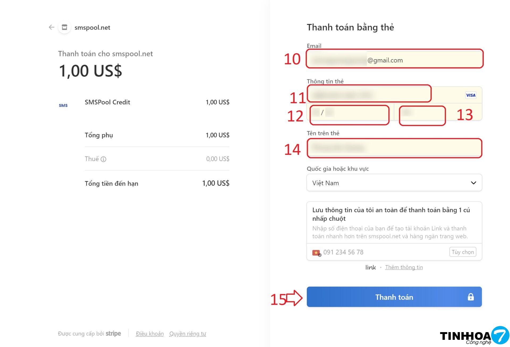
Task: Click the Tinhhoa 7 watermark logo
Action: (x=474, y=336)
